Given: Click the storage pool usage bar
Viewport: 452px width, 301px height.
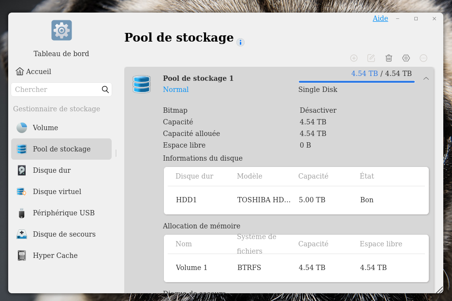Looking at the screenshot, I should tap(356, 82).
